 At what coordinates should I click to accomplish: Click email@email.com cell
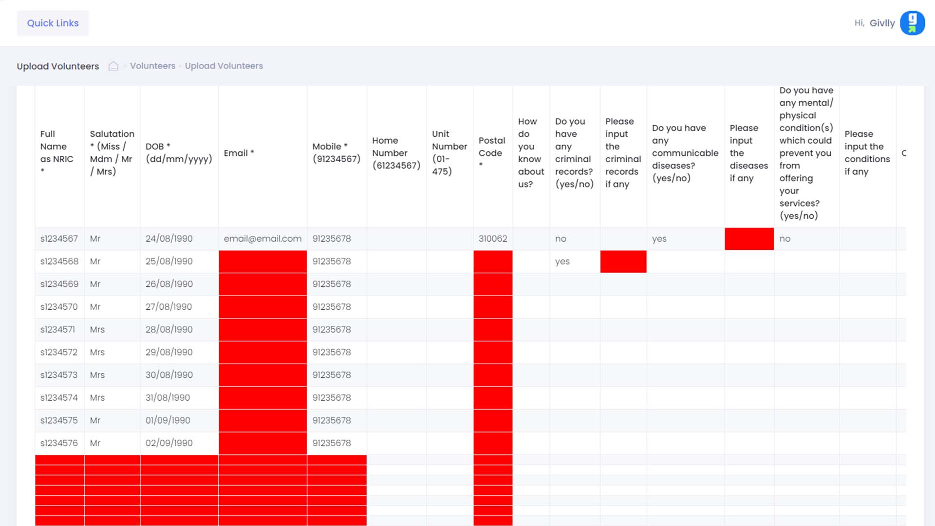[262, 239]
